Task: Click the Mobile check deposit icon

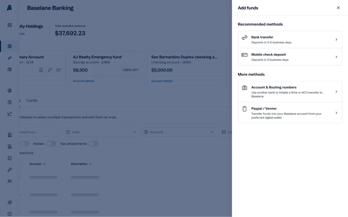Action: 244,55
